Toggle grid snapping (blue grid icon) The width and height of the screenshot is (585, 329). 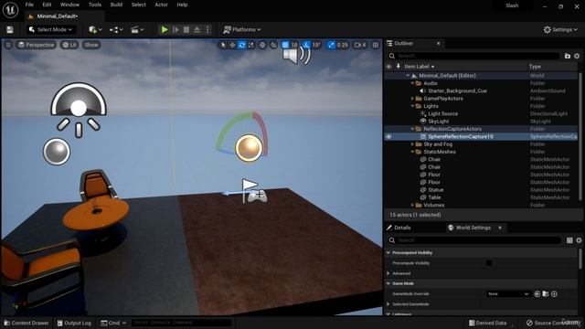tap(285, 45)
